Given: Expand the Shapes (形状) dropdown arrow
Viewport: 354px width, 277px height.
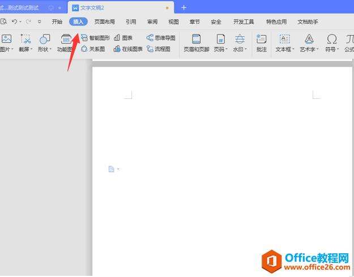Looking at the screenshot, I should [x=50, y=49].
